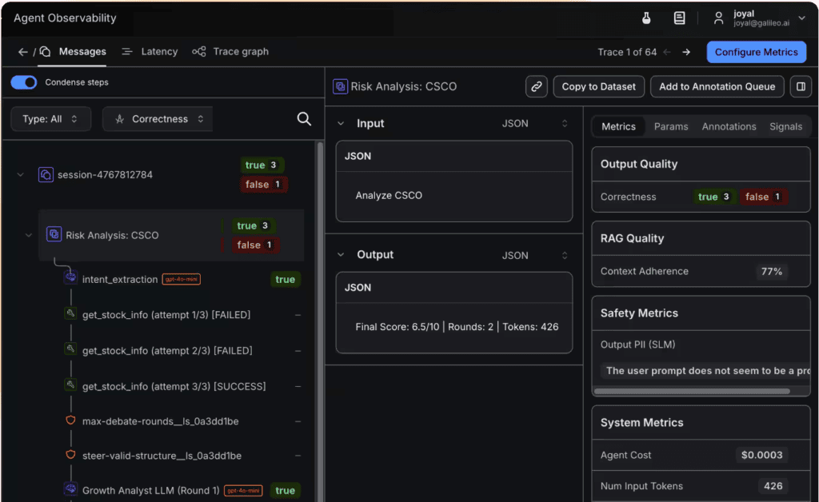Screen dimensions: 819x502
Task: Click the Growth Analyst LLM icon
Action: [70, 489]
